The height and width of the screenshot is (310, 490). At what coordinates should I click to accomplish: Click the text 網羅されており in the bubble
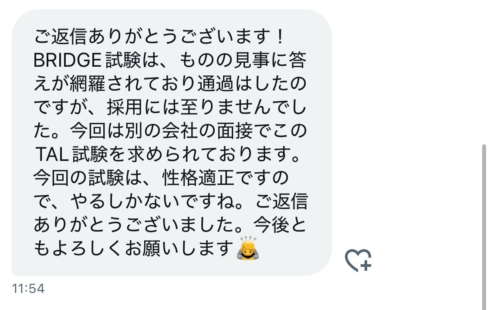point(133,84)
